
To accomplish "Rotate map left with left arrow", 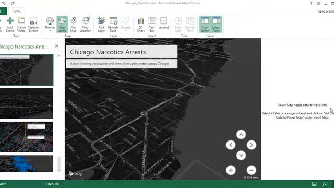I will 231,145.
